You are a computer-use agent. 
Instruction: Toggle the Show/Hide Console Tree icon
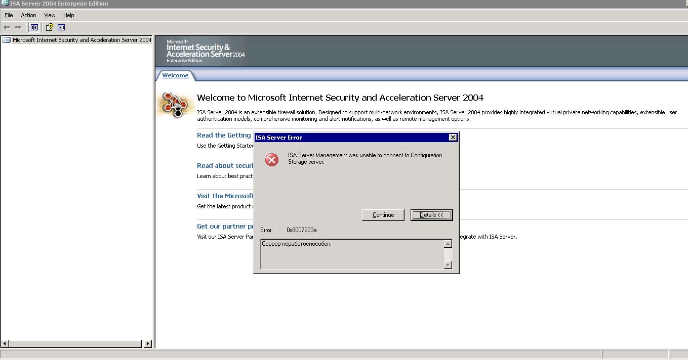click(x=34, y=27)
